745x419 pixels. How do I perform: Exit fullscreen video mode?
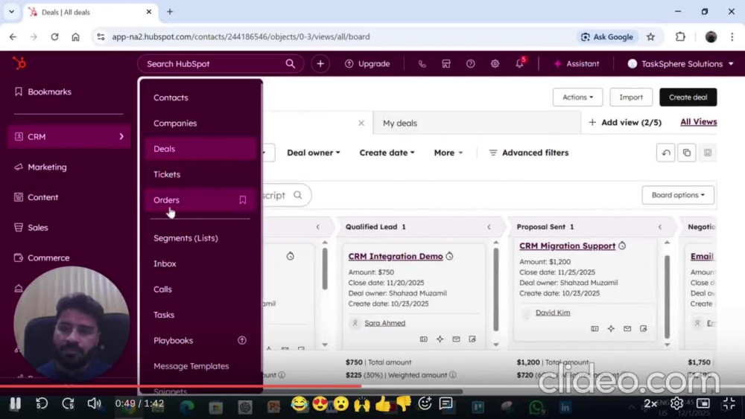(x=729, y=403)
